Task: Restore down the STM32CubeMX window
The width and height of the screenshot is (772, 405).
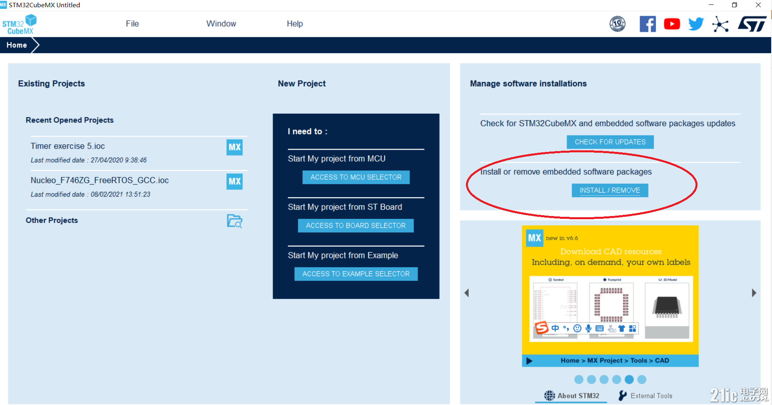Action: [x=734, y=5]
